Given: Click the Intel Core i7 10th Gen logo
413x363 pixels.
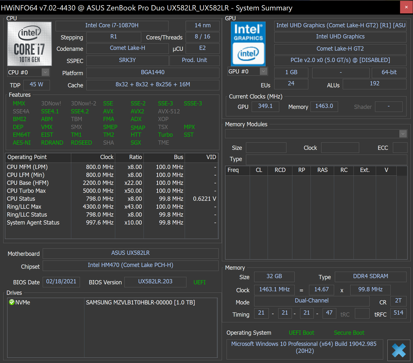Looking at the screenshot, I should (x=29, y=44).
